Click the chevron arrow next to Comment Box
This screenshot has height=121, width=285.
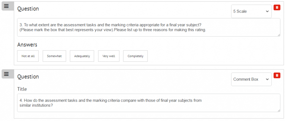267,79
